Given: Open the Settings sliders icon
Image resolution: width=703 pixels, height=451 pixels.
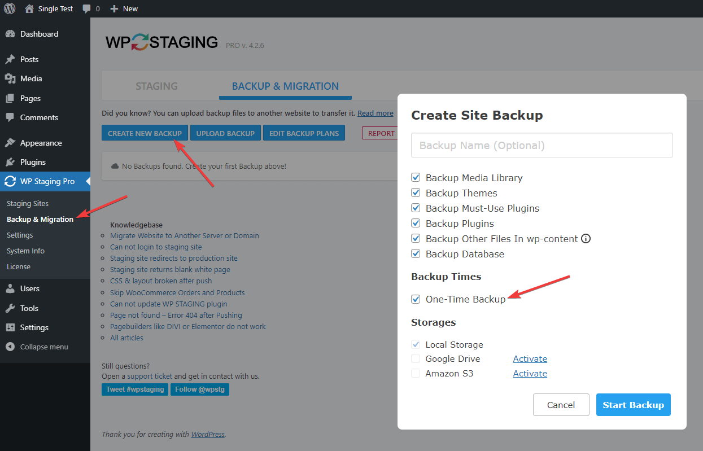Looking at the screenshot, I should [10, 327].
